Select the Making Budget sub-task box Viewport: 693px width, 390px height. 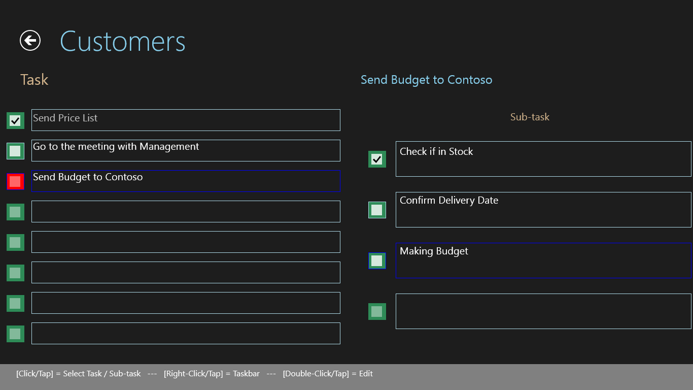(543, 261)
